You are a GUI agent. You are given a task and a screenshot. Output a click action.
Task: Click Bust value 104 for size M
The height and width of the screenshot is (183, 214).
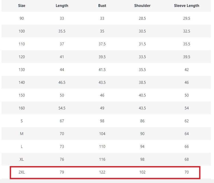coord(102,134)
